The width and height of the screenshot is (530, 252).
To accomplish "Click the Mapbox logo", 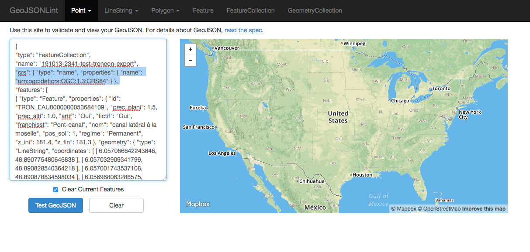I will click(x=197, y=204).
